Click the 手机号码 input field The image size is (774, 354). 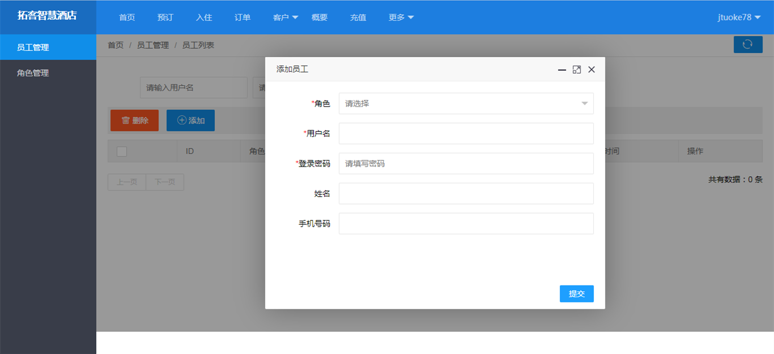(466, 224)
